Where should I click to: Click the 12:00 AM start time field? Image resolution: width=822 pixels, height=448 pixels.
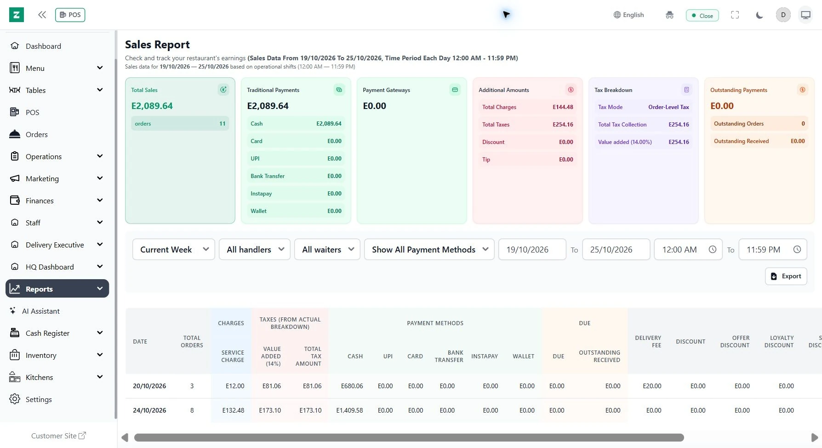coord(688,249)
